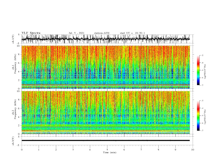Click time axis tick label '3'

(73, 150)
